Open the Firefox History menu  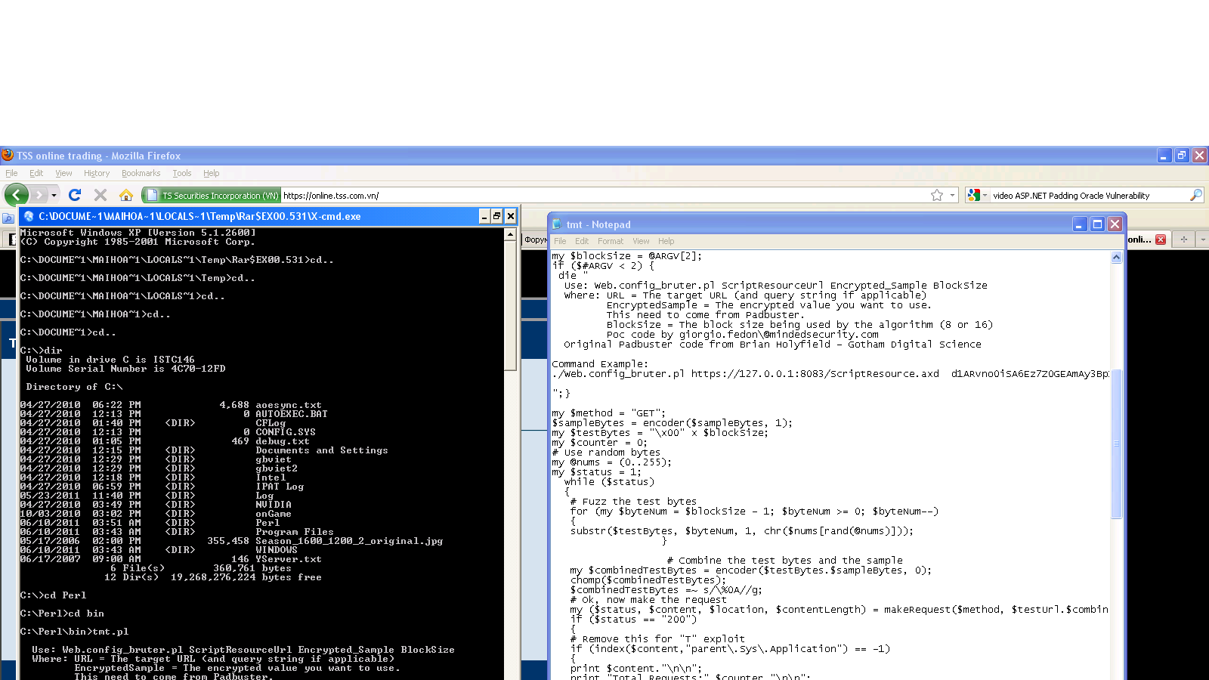(x=97, y=173)
